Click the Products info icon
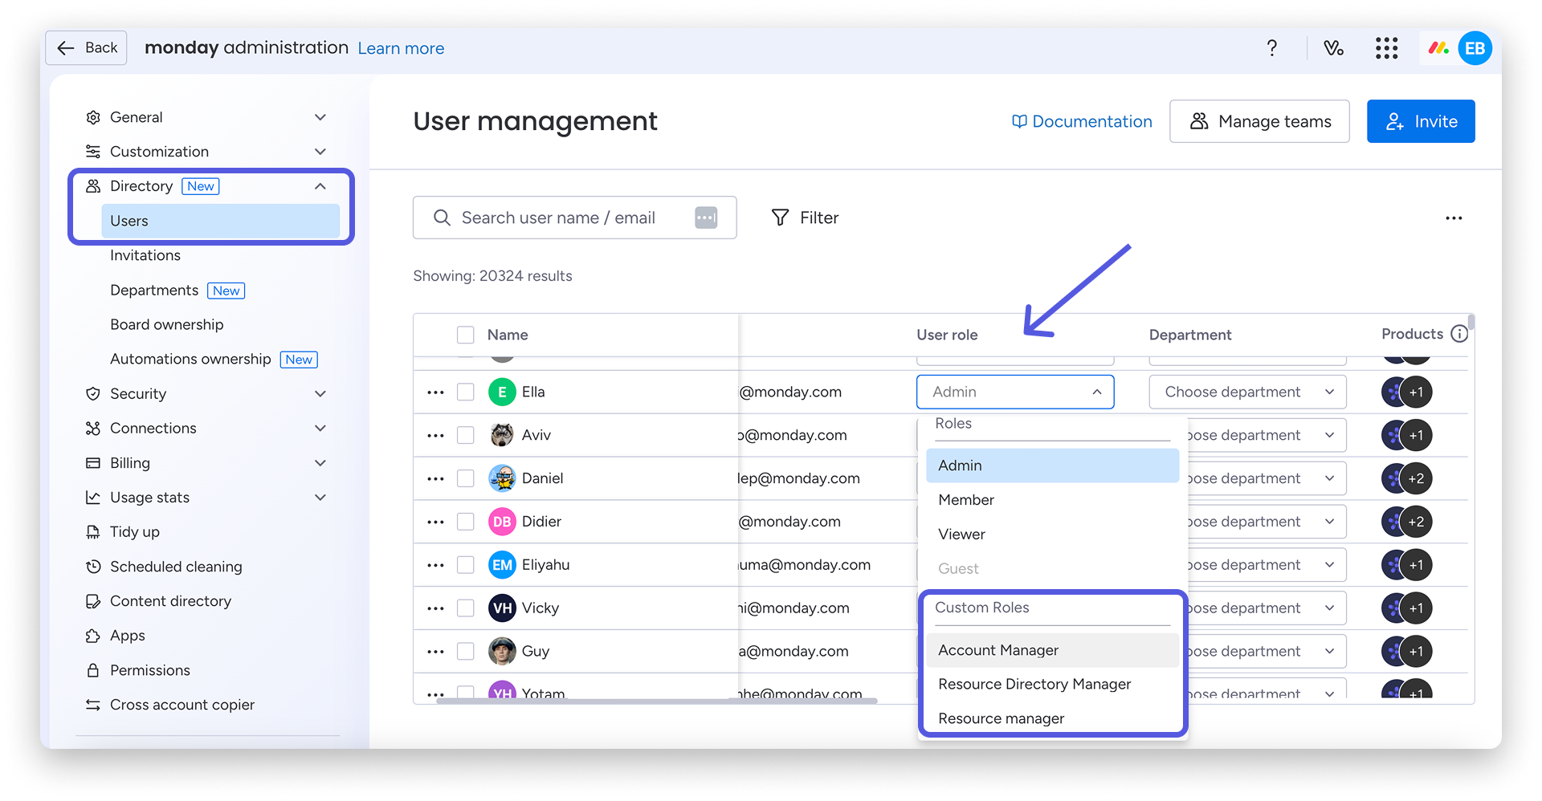This screenshot has height=801, width=1542. [x=1459, y=334]
